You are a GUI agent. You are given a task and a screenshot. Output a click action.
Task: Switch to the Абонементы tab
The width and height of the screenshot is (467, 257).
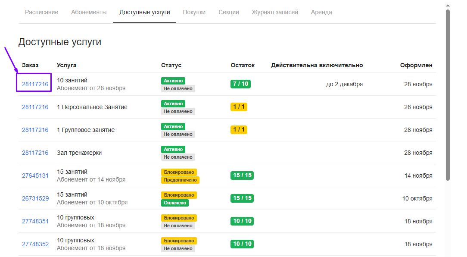coord(89,12)
